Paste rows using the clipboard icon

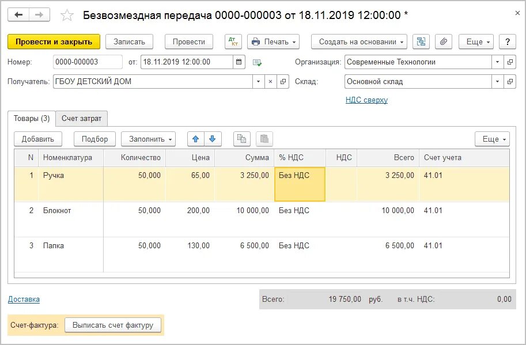pyautogui.click(x=264, y=139)
